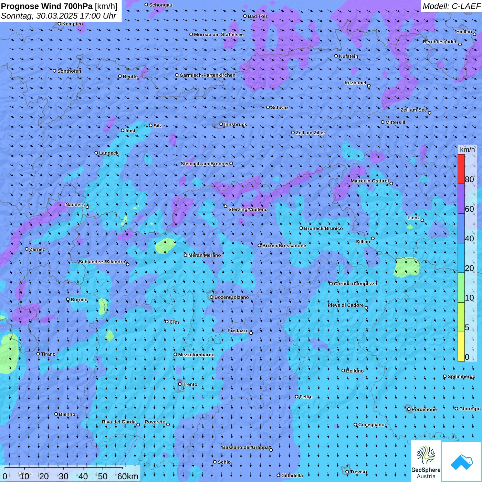Click the 'km/h' legend heading

(468, 149)
